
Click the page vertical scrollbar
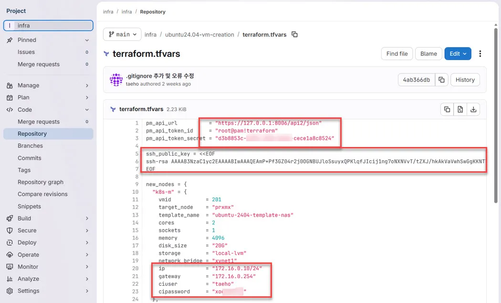click(x=496, y=115)
